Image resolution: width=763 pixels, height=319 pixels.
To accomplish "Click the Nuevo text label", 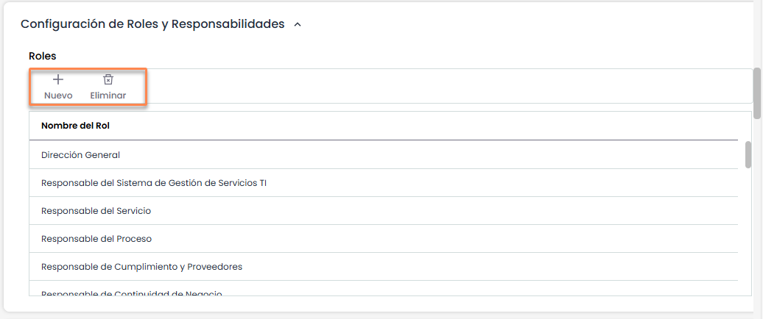I will point(58,96).
